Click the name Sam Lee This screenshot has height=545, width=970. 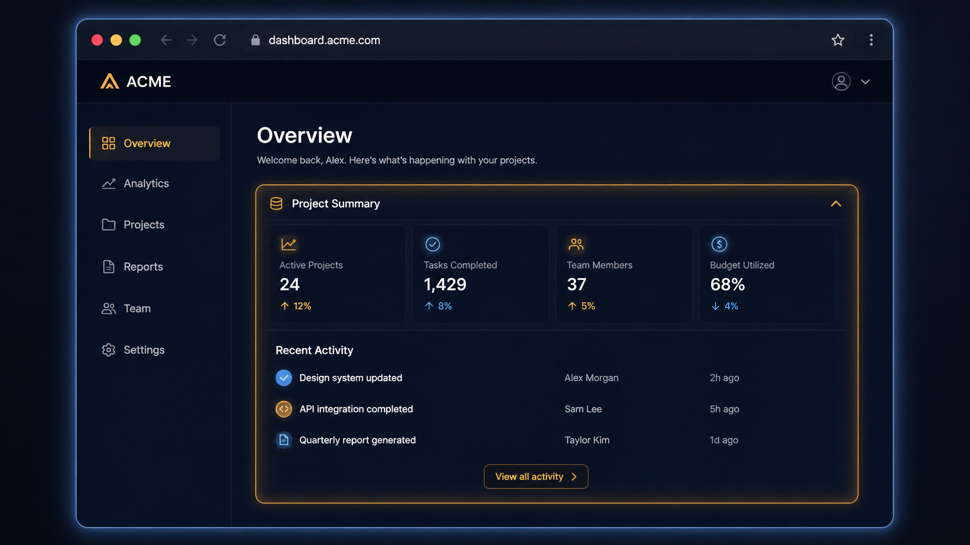click(583, 409)
